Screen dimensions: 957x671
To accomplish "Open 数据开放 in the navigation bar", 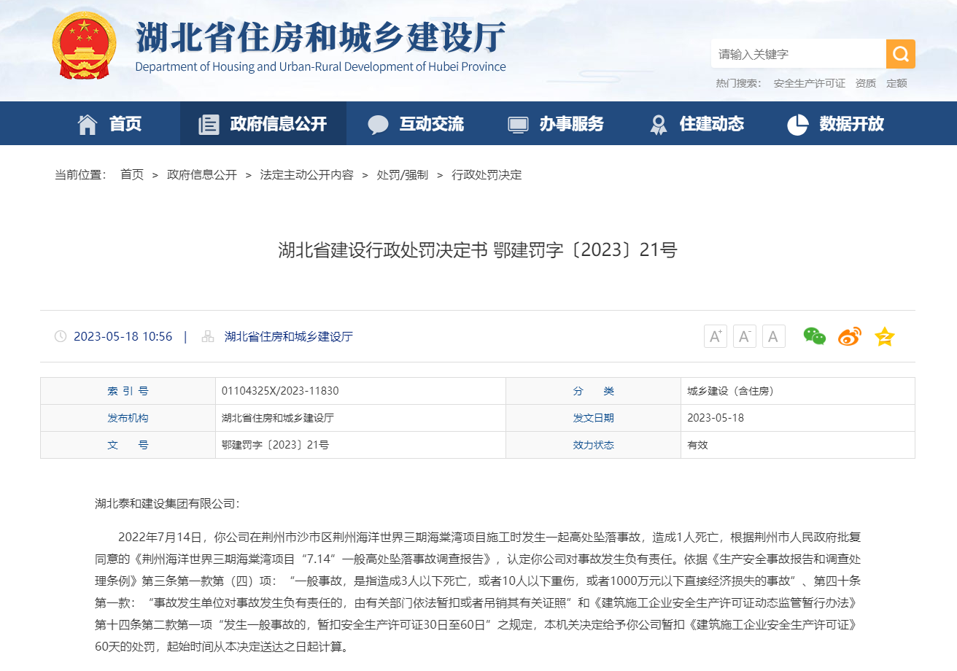I will point(836,124).
